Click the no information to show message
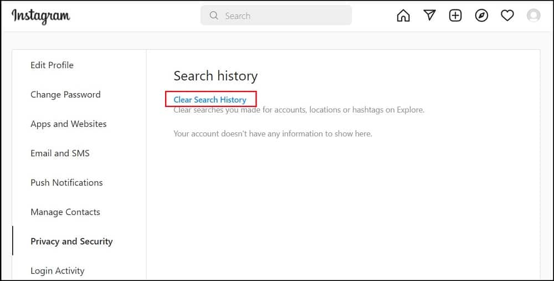554x281 pixels. point(273,134)
